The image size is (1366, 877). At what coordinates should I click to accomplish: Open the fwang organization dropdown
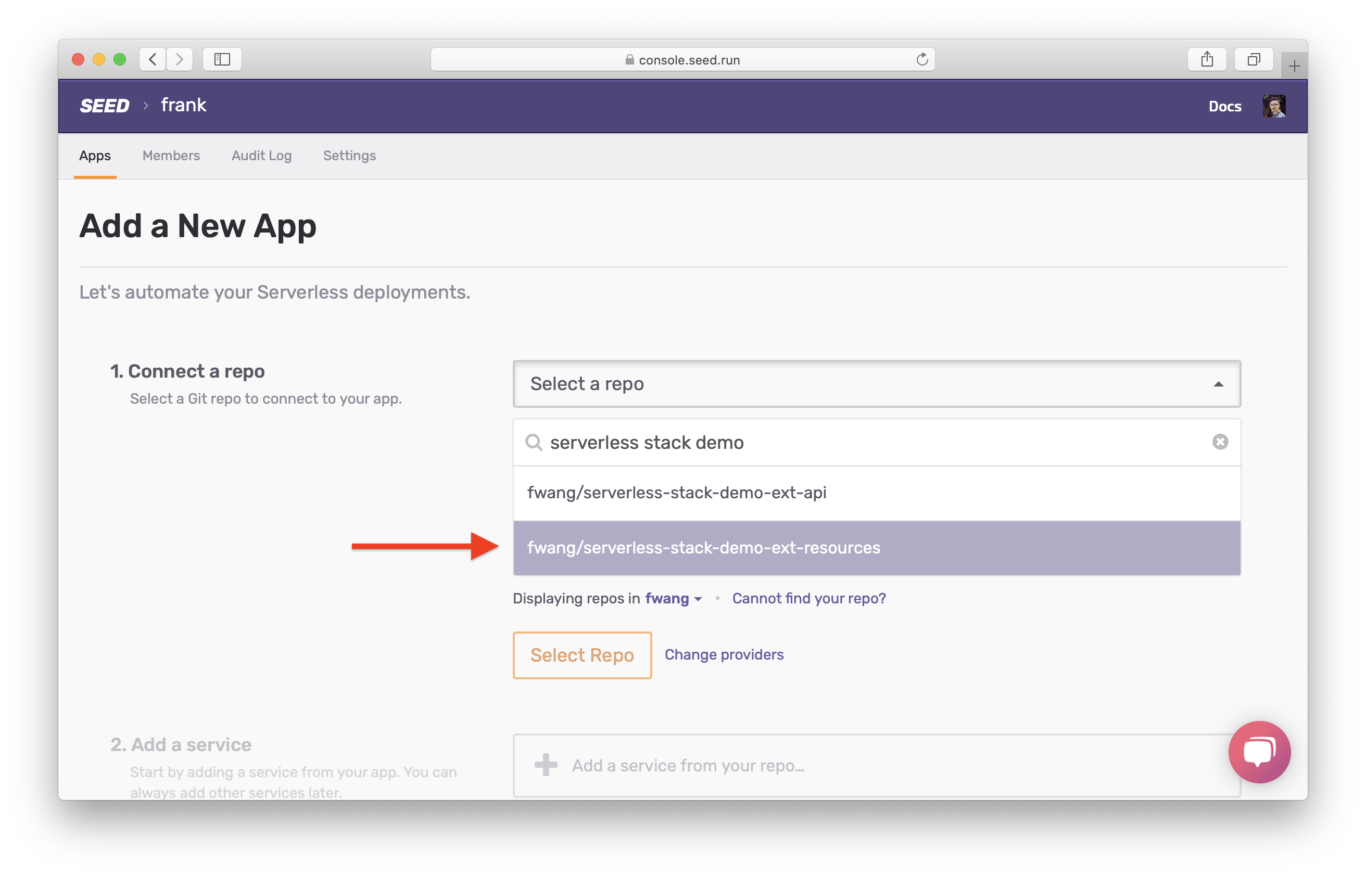[x=673, y=599]
